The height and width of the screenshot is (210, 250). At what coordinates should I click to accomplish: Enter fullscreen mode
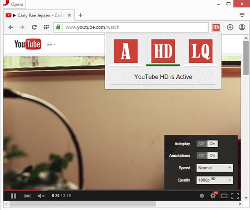(235, 196)
